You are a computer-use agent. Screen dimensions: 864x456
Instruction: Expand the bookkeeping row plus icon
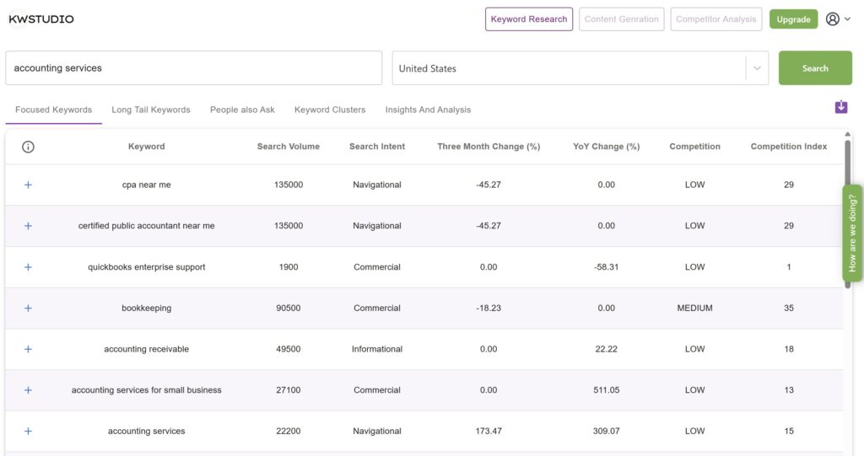point(28,308)
